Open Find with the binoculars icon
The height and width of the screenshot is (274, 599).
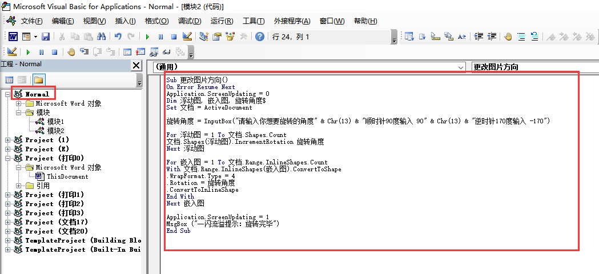101,37
